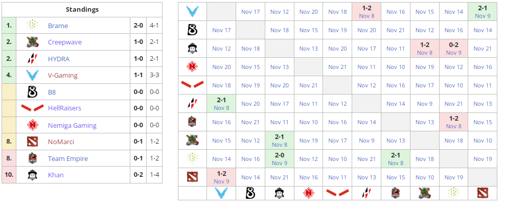Select HellRaisers logo in crosstable left column
This screenshot has width=505, height=208.
pos(193,85)
